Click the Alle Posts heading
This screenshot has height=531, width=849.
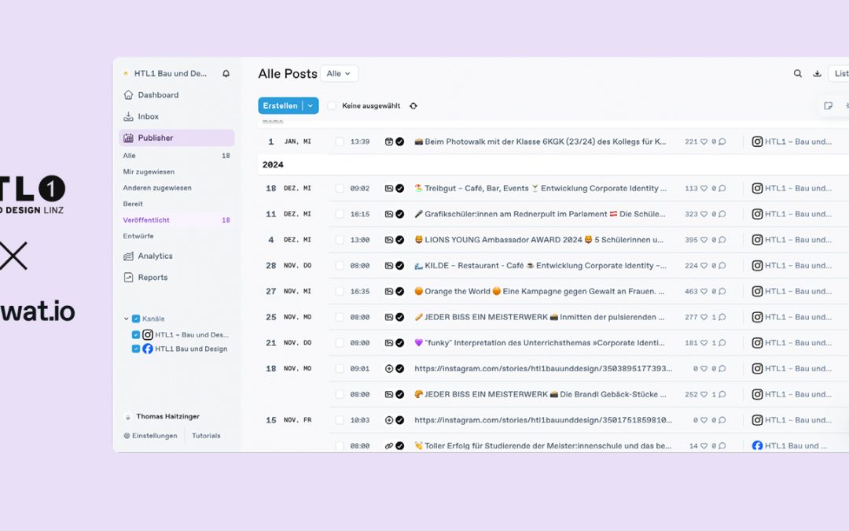288,74
